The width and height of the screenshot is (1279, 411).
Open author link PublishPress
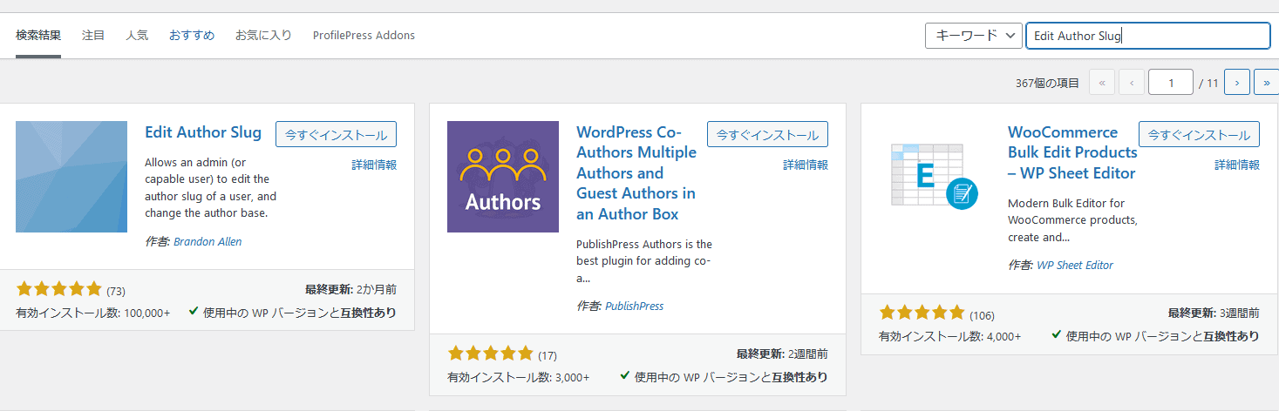click(634, 307)
